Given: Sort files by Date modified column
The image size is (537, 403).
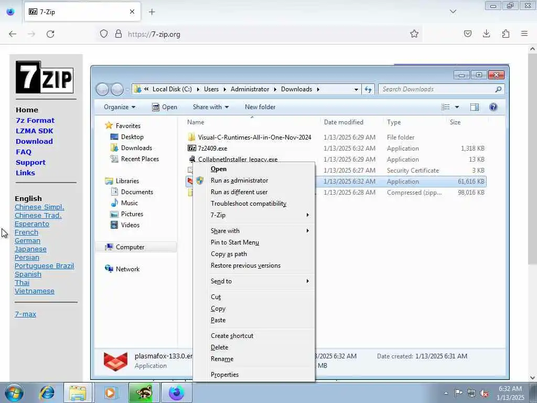Looking at the screenshot, I should click(x=343, y=122).
